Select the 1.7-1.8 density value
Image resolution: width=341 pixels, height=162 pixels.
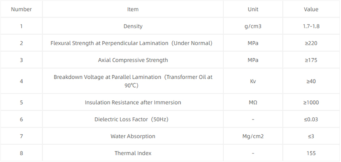tap(311, 26)
